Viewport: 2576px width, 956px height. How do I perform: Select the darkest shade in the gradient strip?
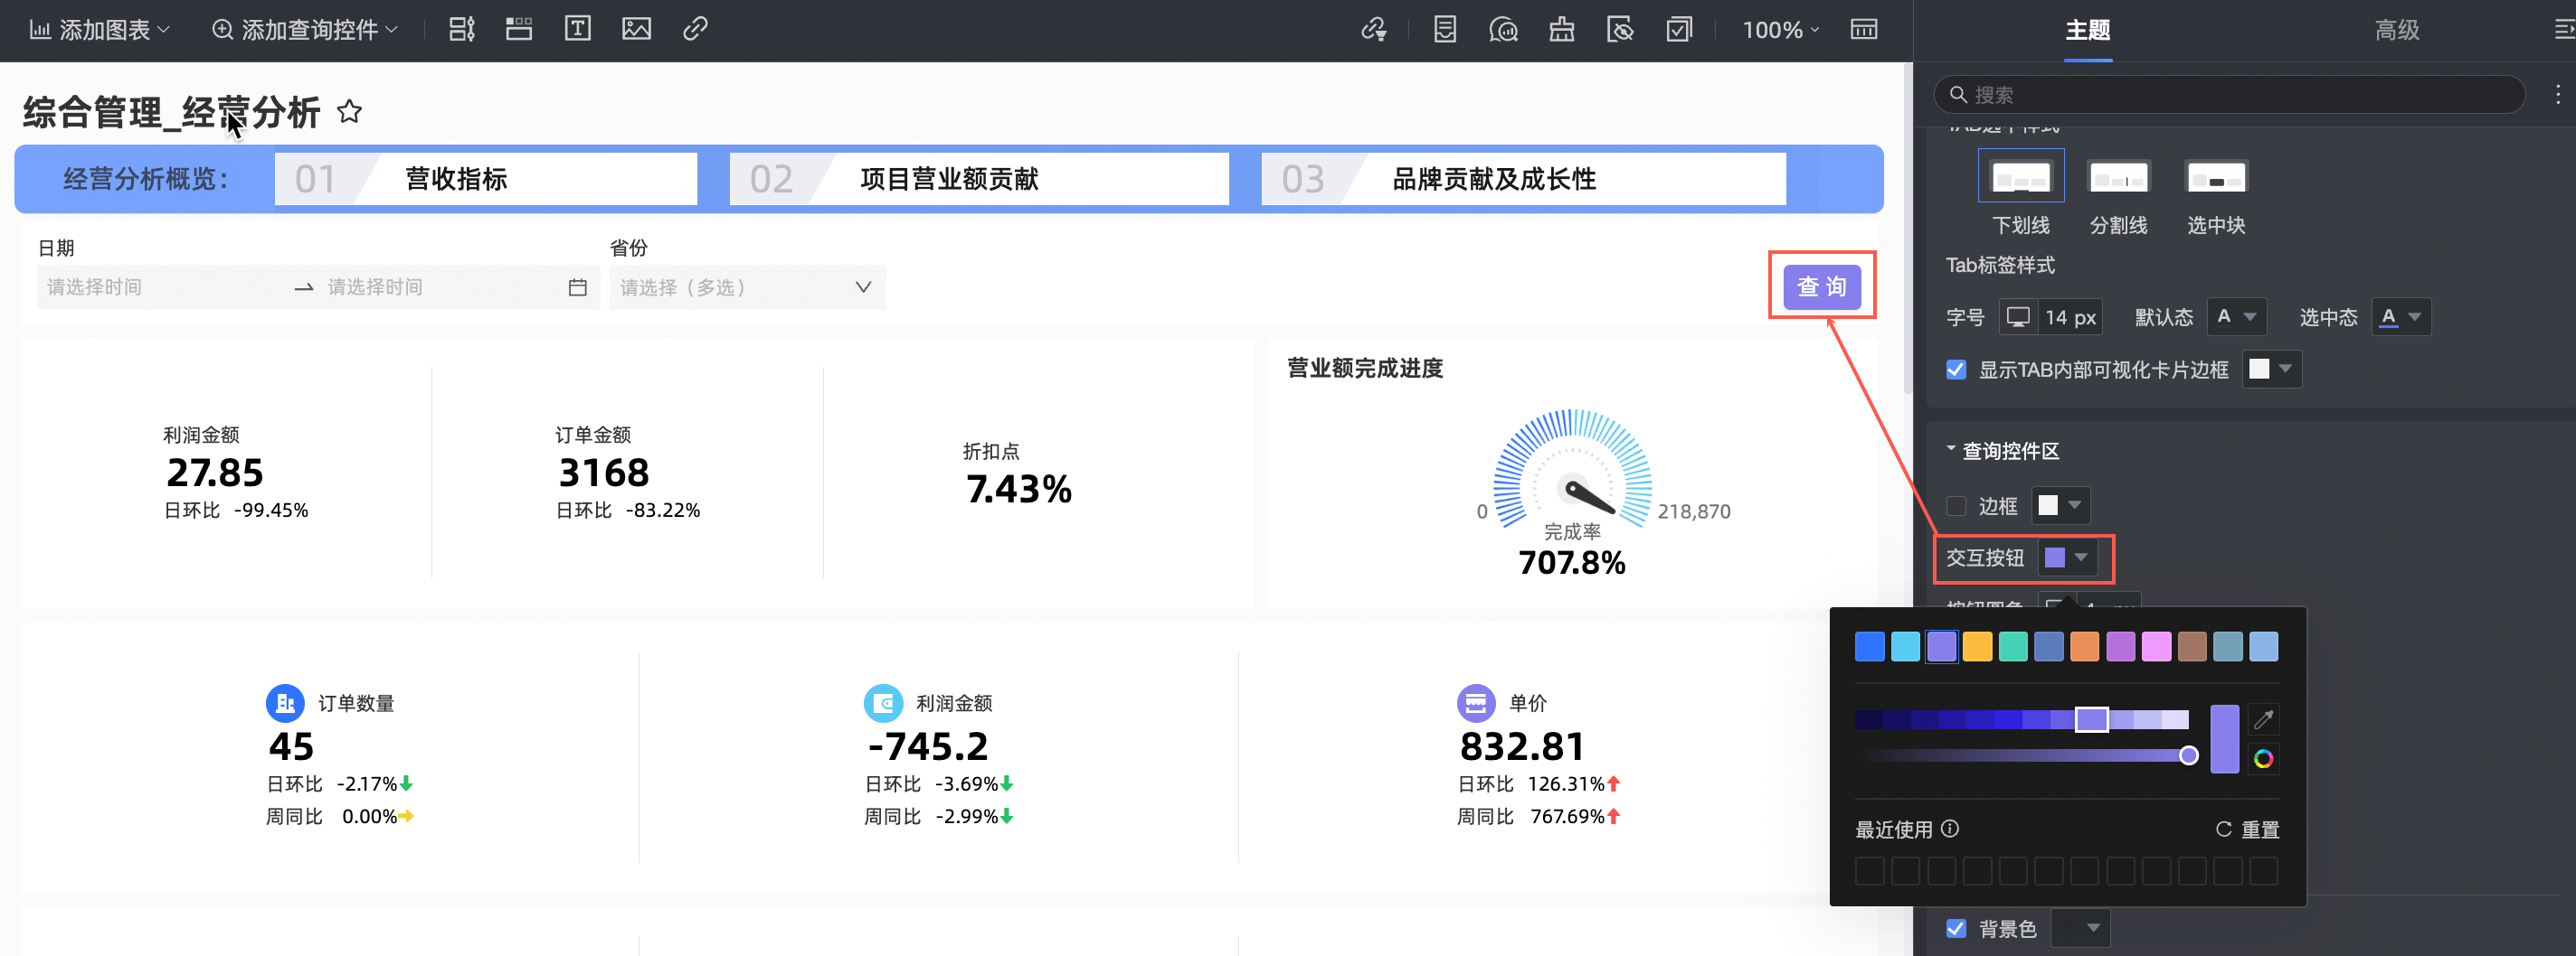(1869, 719)
